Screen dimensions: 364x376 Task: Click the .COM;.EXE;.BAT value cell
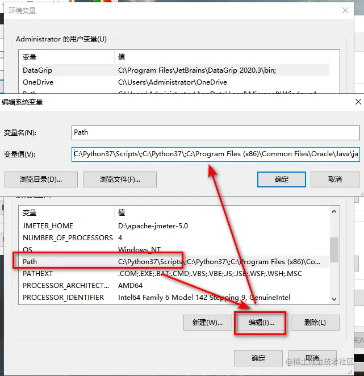click(x=210, y=274)
